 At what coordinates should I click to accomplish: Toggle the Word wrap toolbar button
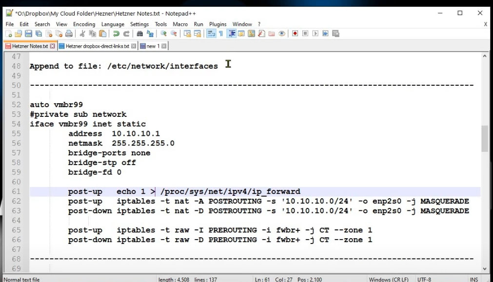click(x=211, y=34)
